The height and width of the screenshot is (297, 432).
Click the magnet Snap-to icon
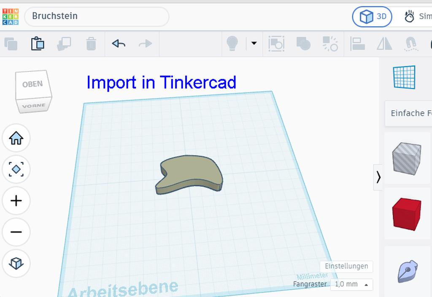pyautogui.click(x=411, y=44)
